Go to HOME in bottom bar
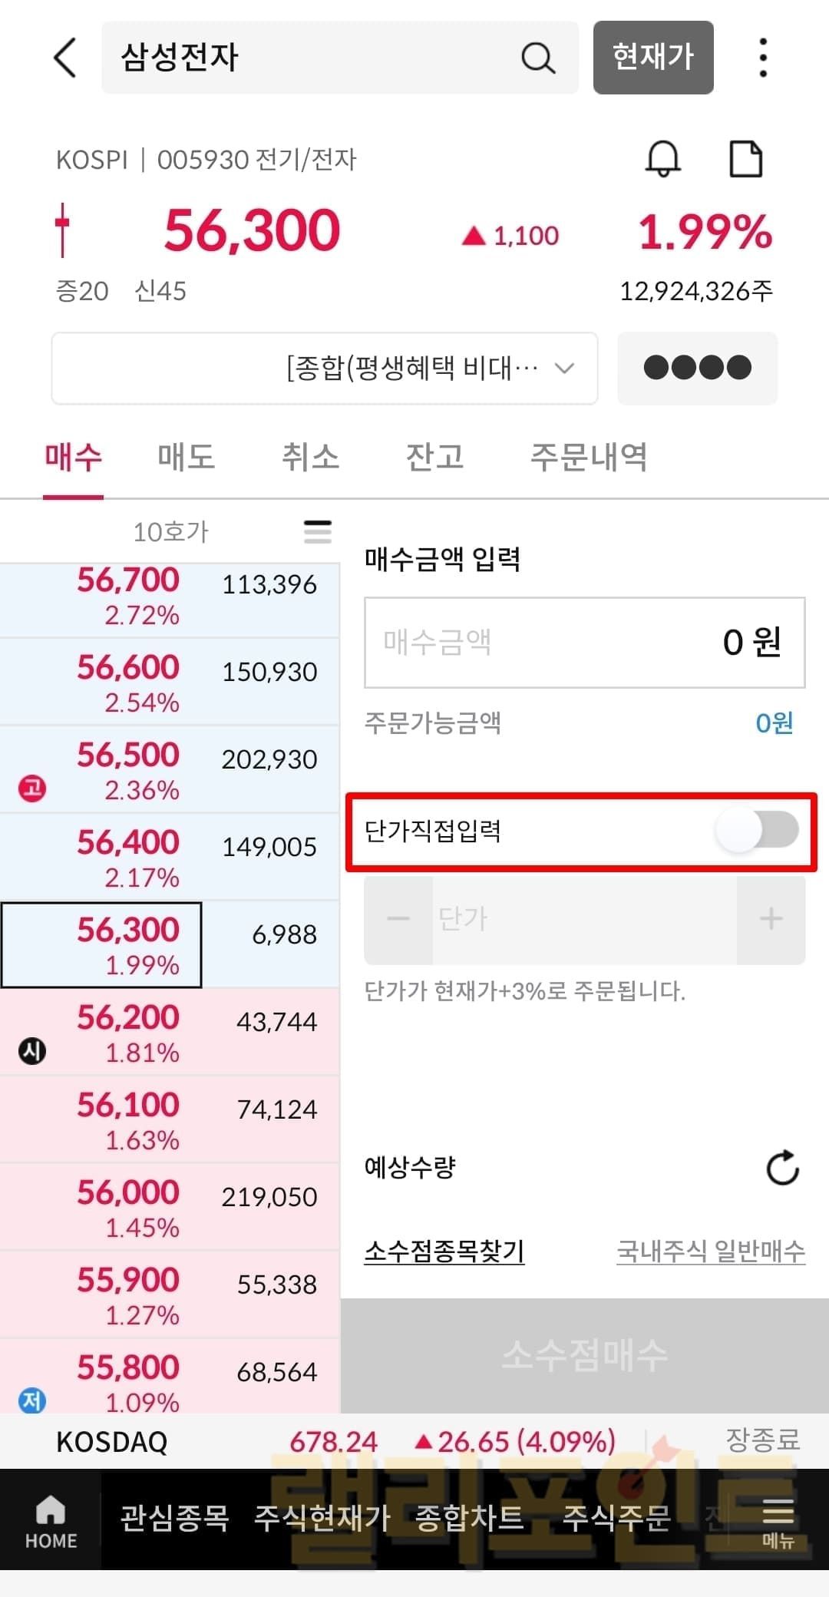Viewport: 829px width, 1597px height. pyautogui.click(x=51, y=1520)
